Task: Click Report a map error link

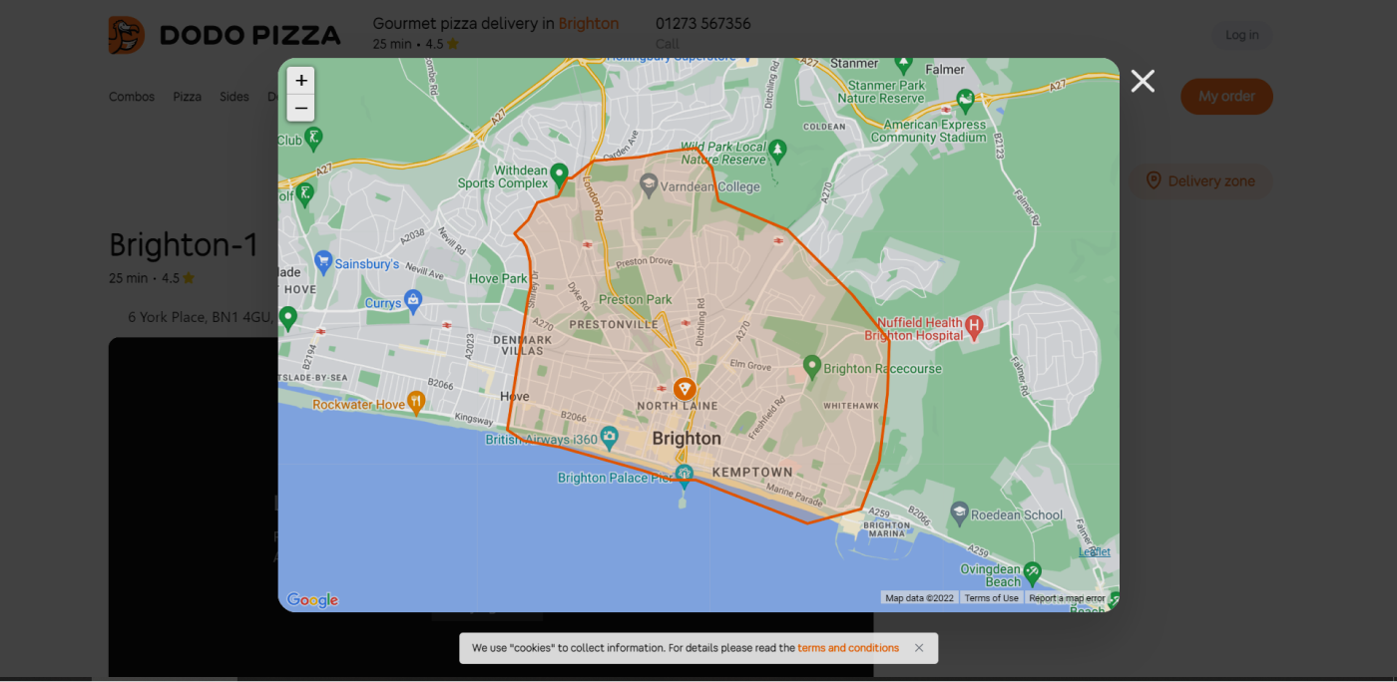Action: (x=1067, y=598)
